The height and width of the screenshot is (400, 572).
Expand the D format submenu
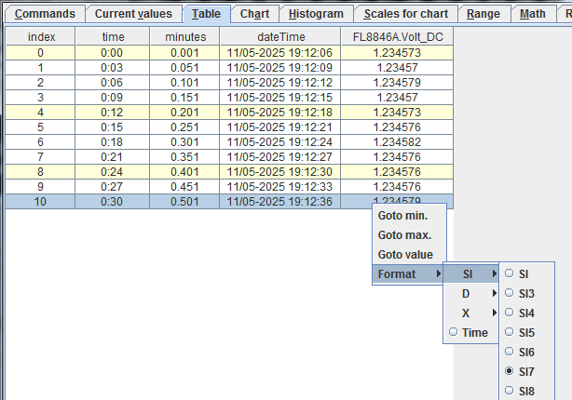471,293
